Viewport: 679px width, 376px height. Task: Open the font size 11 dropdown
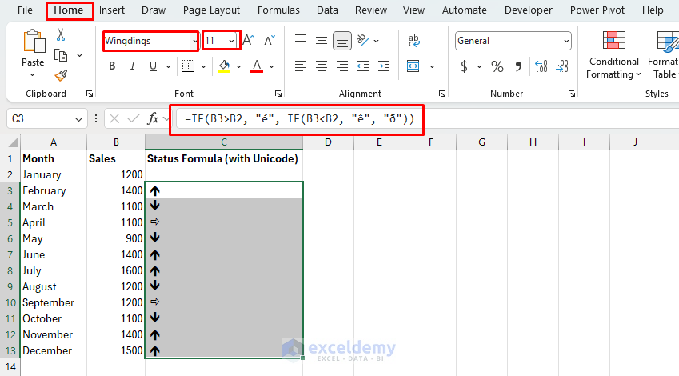[232, 41]
